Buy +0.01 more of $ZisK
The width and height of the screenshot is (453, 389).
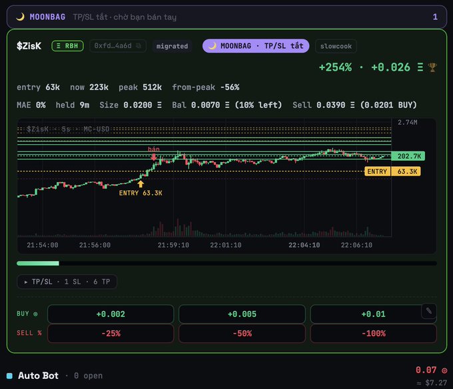point(373,314)
